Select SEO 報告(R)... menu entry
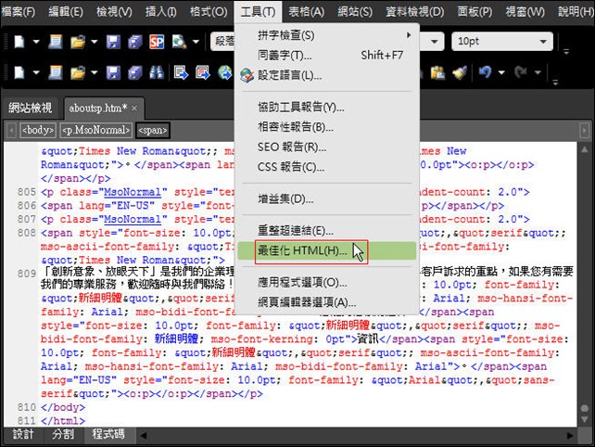Image resolution: width=595 pixels, height=447 pixels. (327, 147)
